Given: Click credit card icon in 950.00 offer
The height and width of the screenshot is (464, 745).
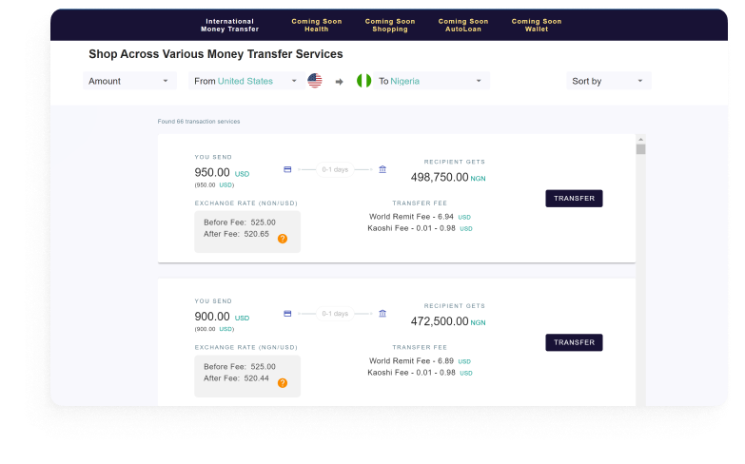Looking at the screenshot, I should [287, 169].
